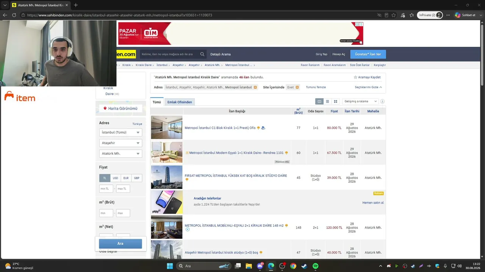Open Metropol İstanbul Modern Eşyalı 1+1 listing

(236, 153)
